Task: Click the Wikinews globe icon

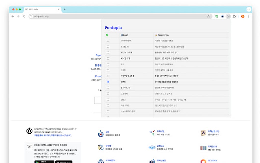Action: [152, 147]
